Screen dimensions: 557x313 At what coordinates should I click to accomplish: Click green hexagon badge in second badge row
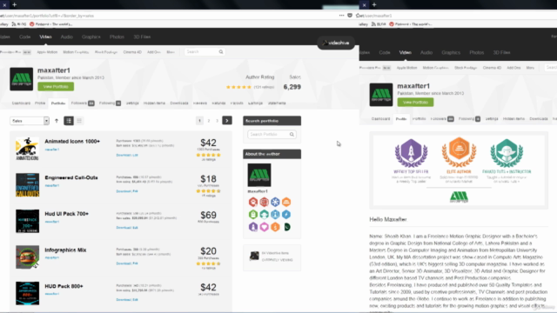click(x=253, y=215)
